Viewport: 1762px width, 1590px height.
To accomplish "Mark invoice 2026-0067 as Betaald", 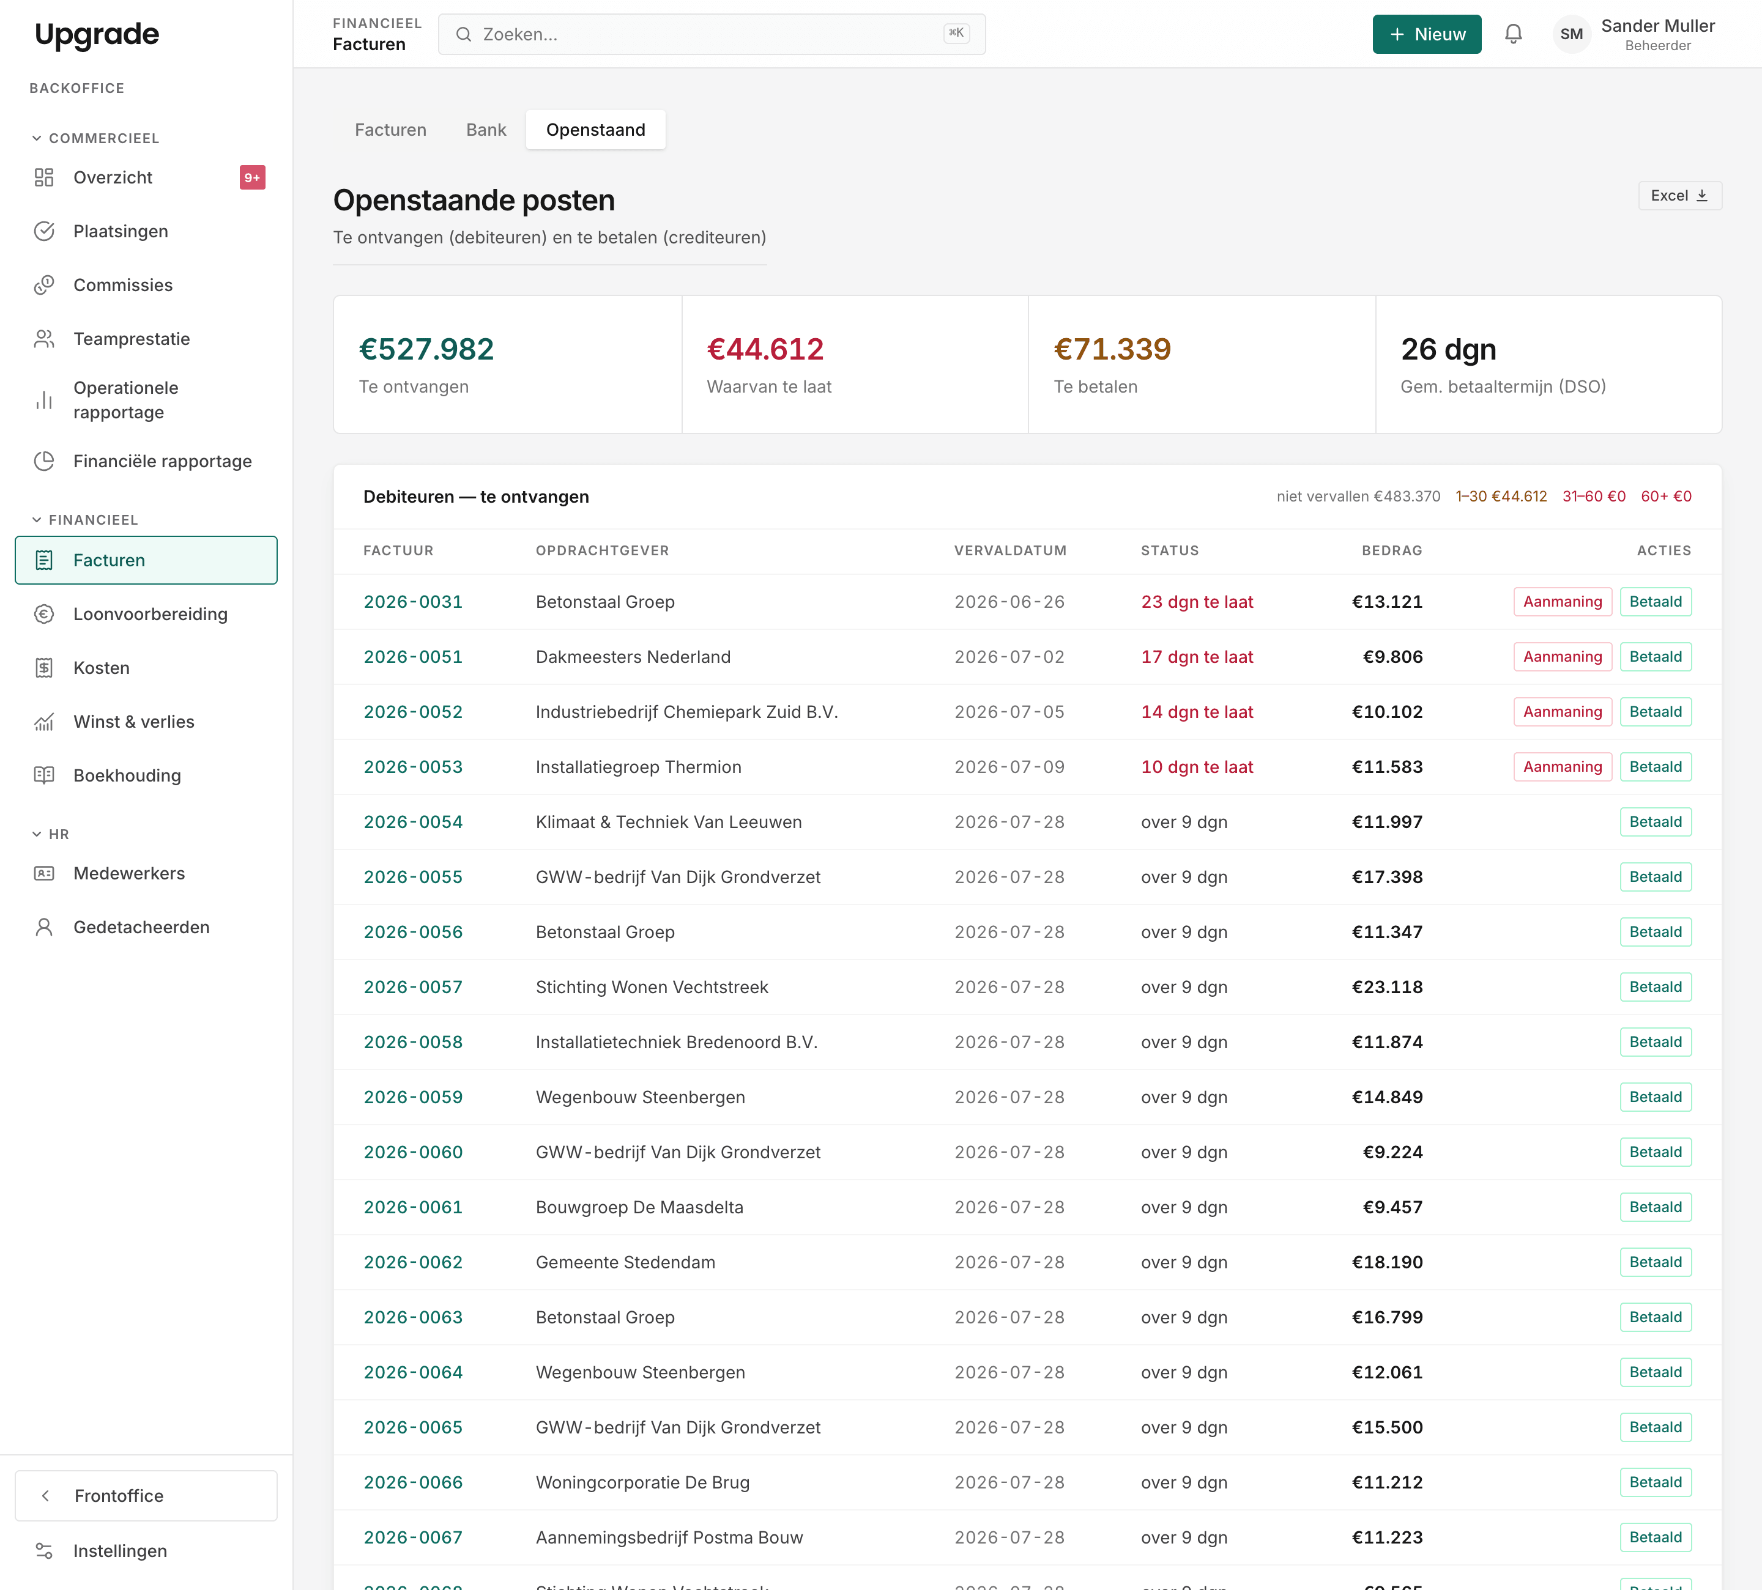I will click(1656, 1537).
